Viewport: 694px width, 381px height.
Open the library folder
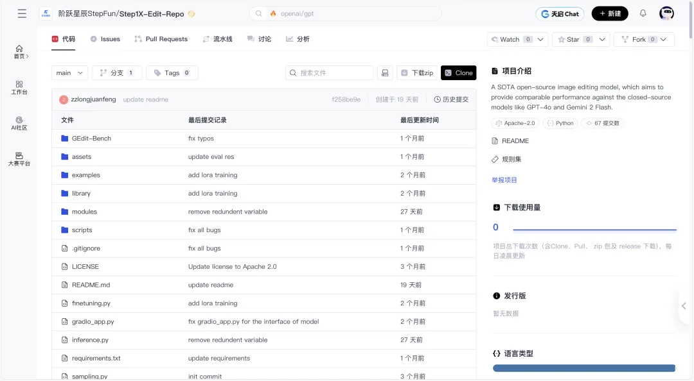81,193
